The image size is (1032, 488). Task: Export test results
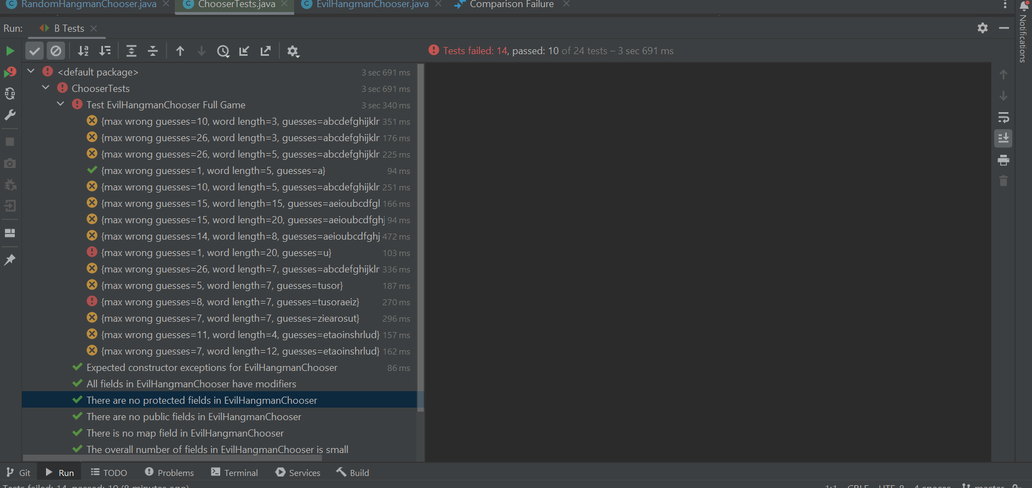pyautogui.click(x=266, y=51)
